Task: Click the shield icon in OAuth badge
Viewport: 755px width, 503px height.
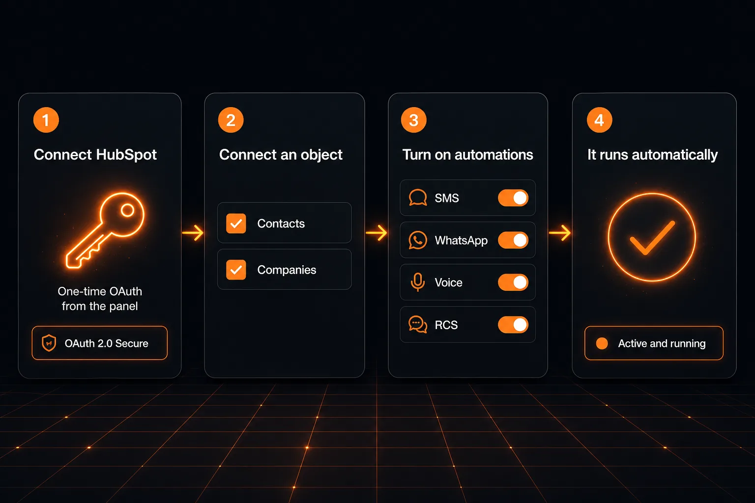Action: click(49, 343)
